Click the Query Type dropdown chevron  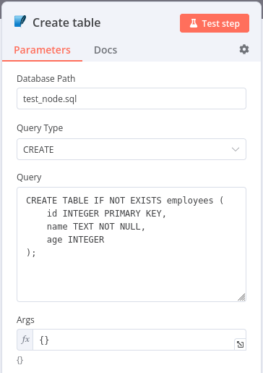[236, 149]
